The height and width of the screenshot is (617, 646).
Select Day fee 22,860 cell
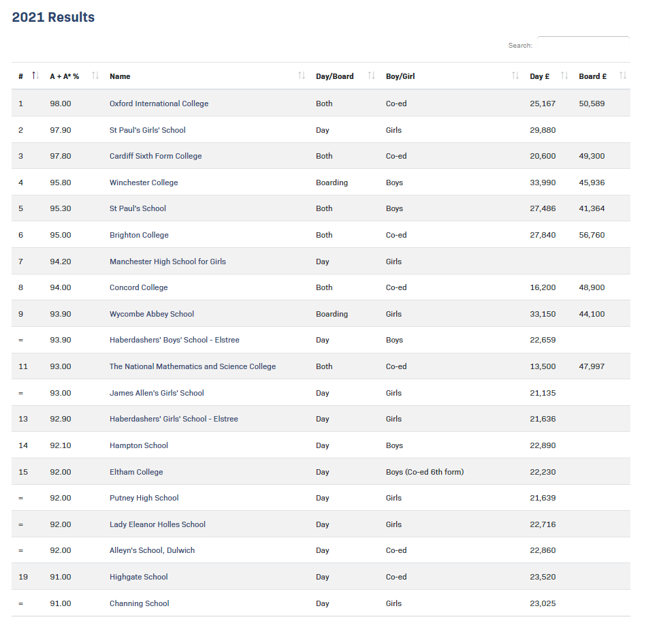pos(543,550)
